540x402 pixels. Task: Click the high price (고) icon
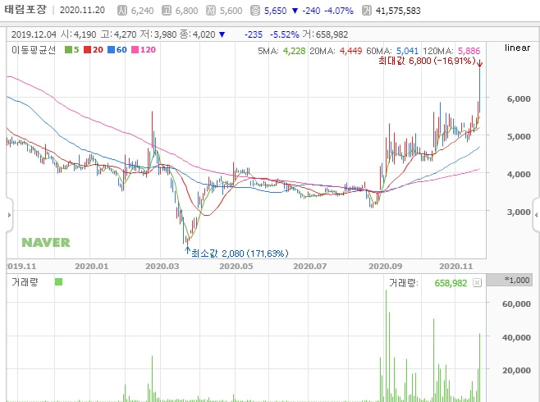(167, 11)
